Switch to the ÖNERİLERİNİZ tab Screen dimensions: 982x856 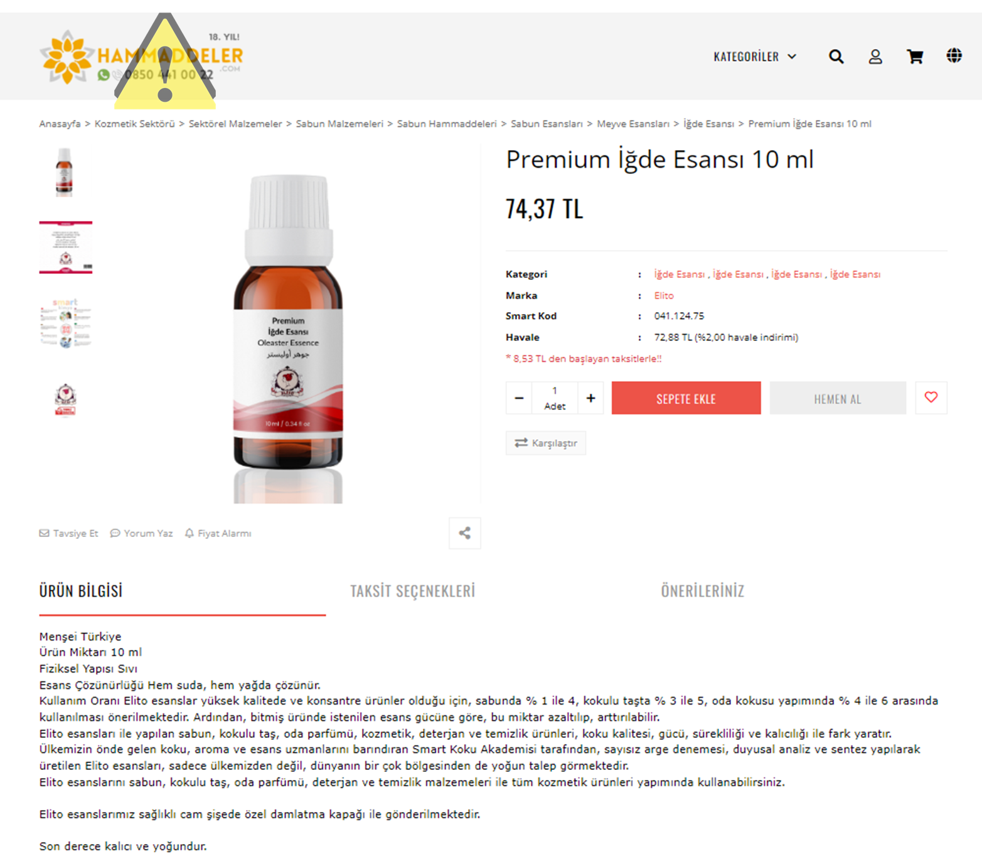702,591
